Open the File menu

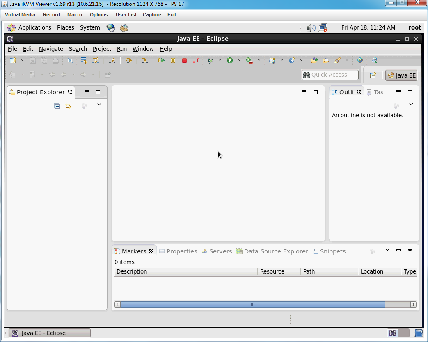point(12,49)
